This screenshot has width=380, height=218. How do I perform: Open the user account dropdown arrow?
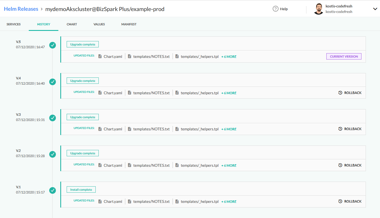click(x=375, y=9)
